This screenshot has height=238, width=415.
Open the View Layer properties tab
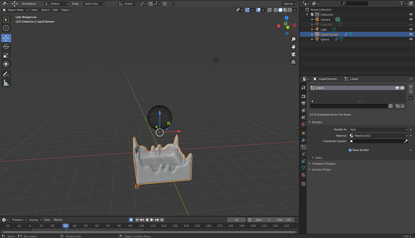click(x=304, y=110)
